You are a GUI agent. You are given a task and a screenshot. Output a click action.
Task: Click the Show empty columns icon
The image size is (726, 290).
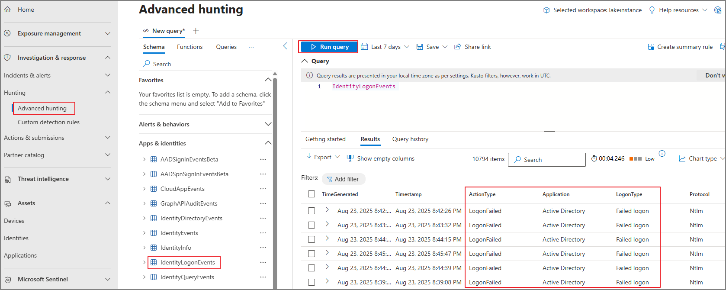pyautogui.click(x=350, y=158)
